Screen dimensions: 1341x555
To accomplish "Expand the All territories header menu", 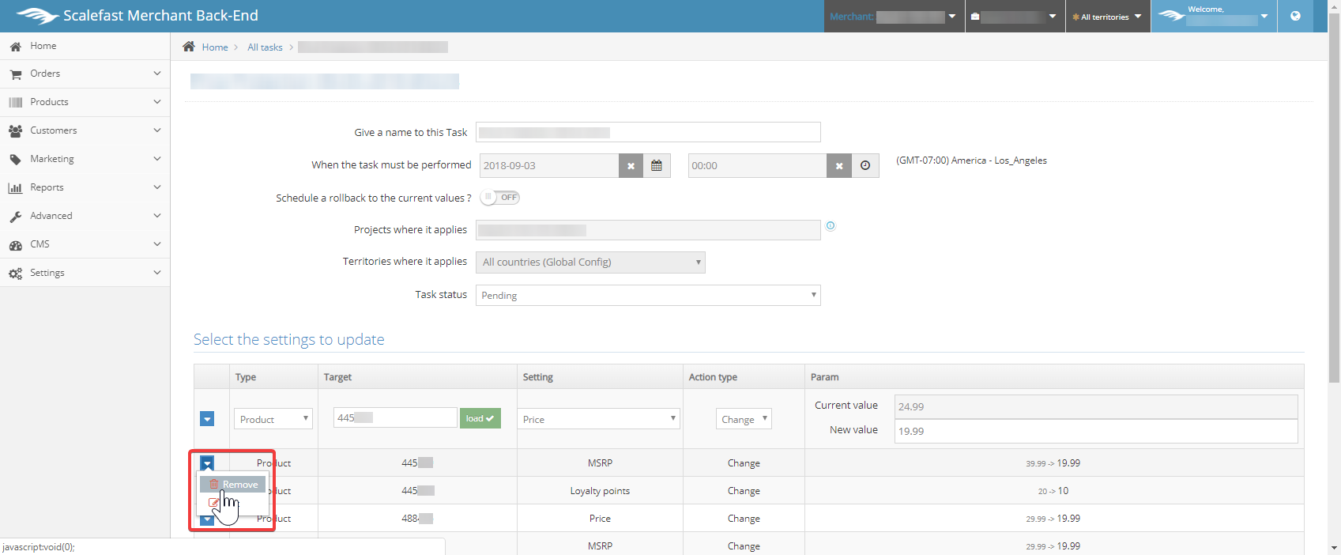I will tap(1107, 17).
